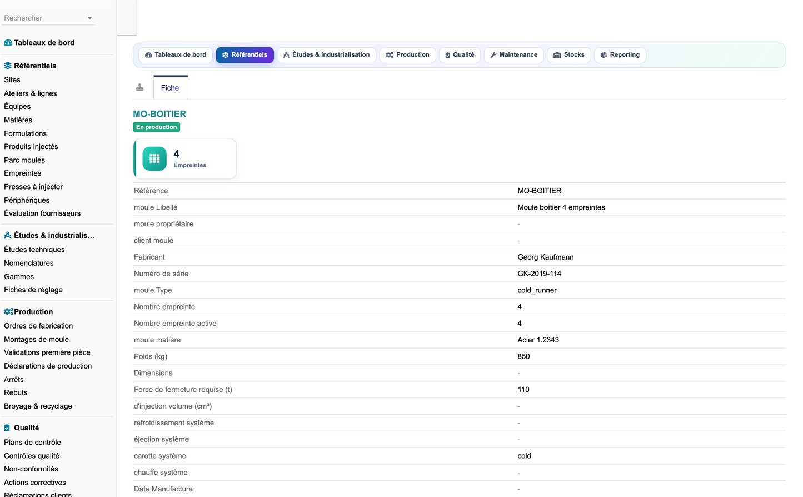Go to Arrêts in sidebar
The image size is (803, 497).
pyautogui.click(x=14, y=379)
